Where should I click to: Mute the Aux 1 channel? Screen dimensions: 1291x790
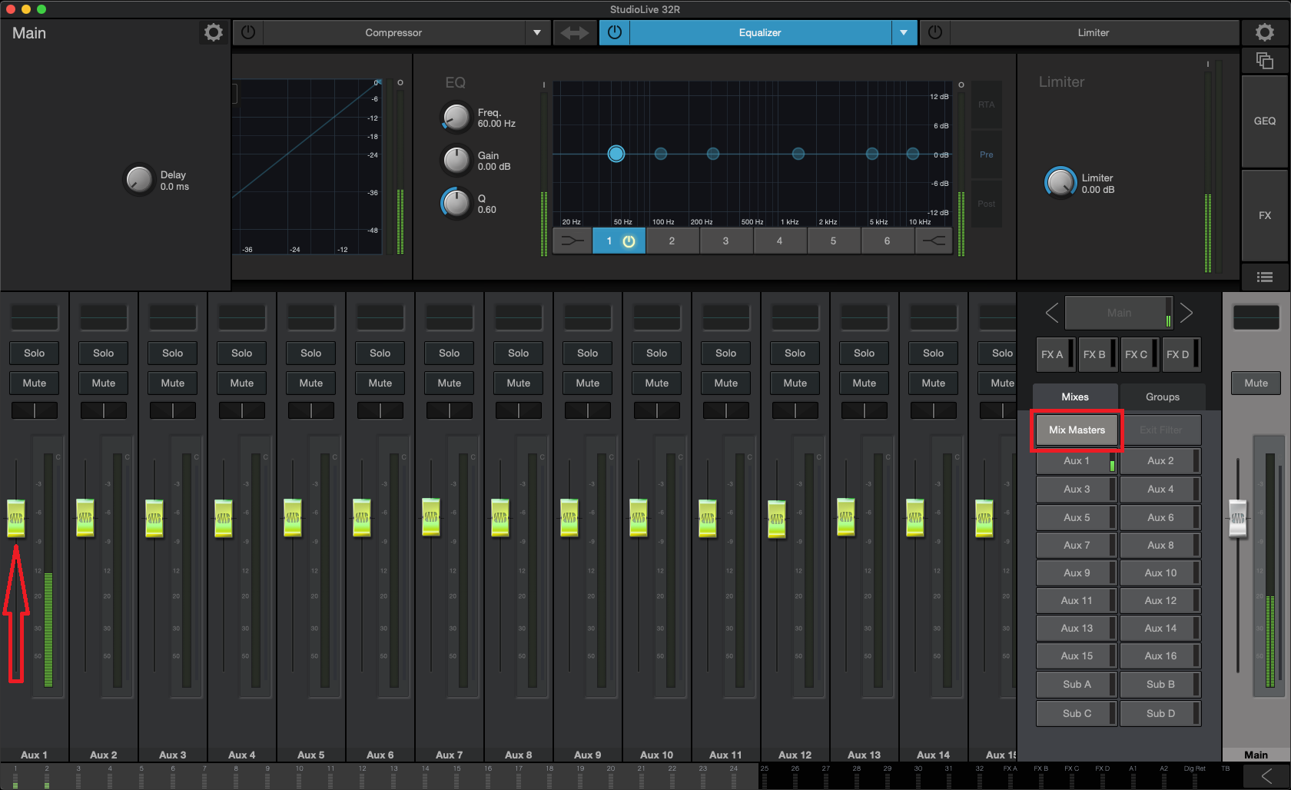(x=35, y=383)
